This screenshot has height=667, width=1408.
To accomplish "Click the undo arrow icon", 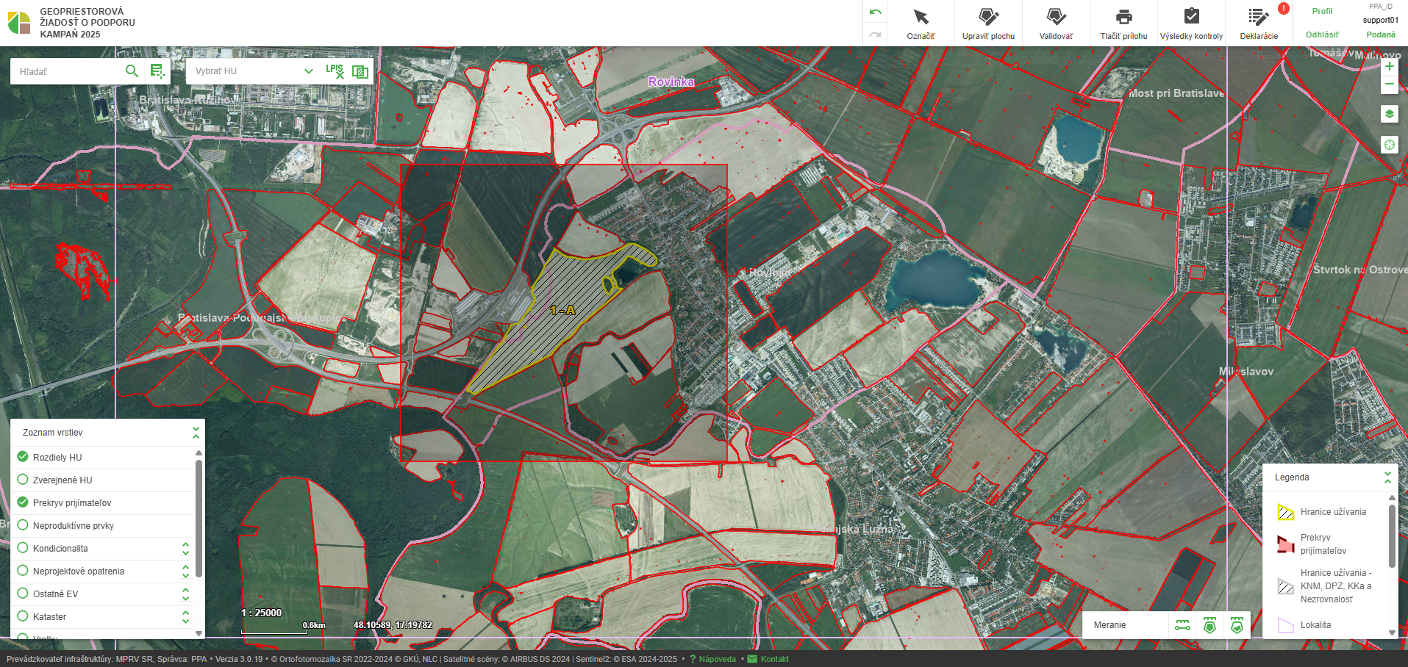I will (x=875, y=12).
